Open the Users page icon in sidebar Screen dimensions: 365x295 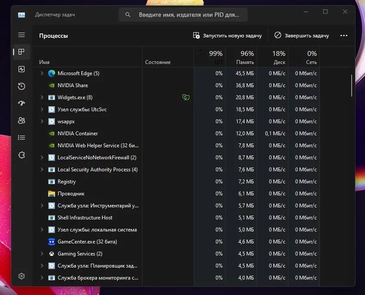(x=22, y=120)
